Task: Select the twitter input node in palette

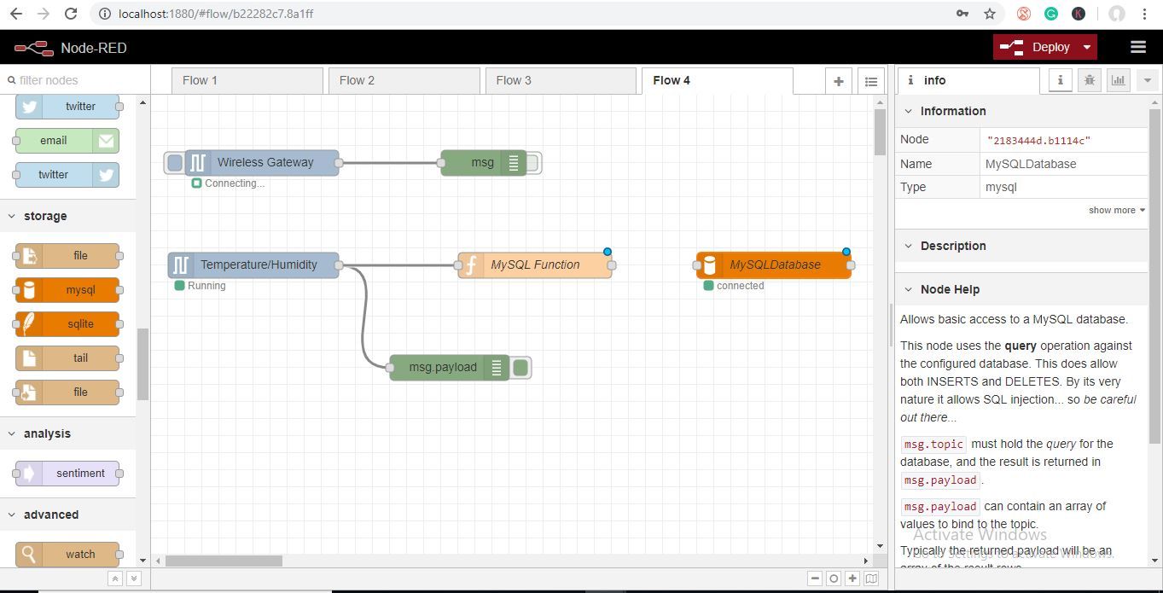Action: click(67, 107)
